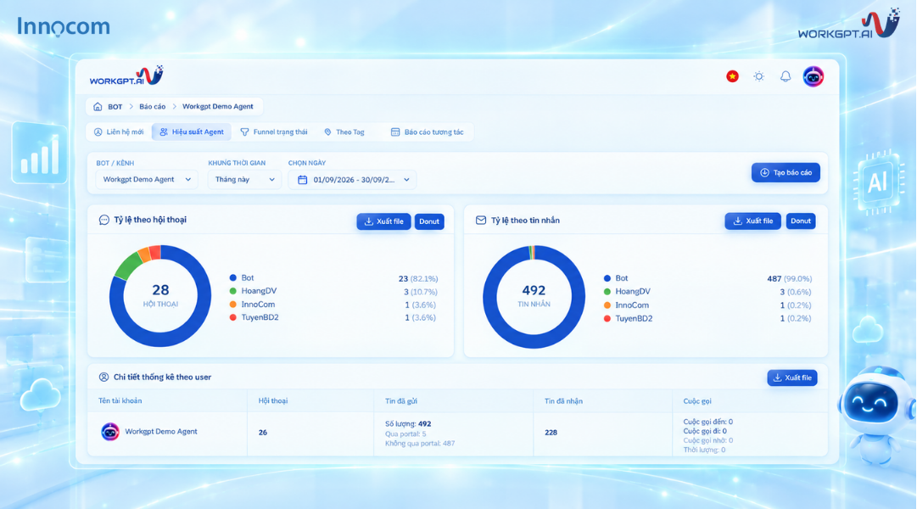Open the Tháng này time frame dropdown

[x=244, y=180]
